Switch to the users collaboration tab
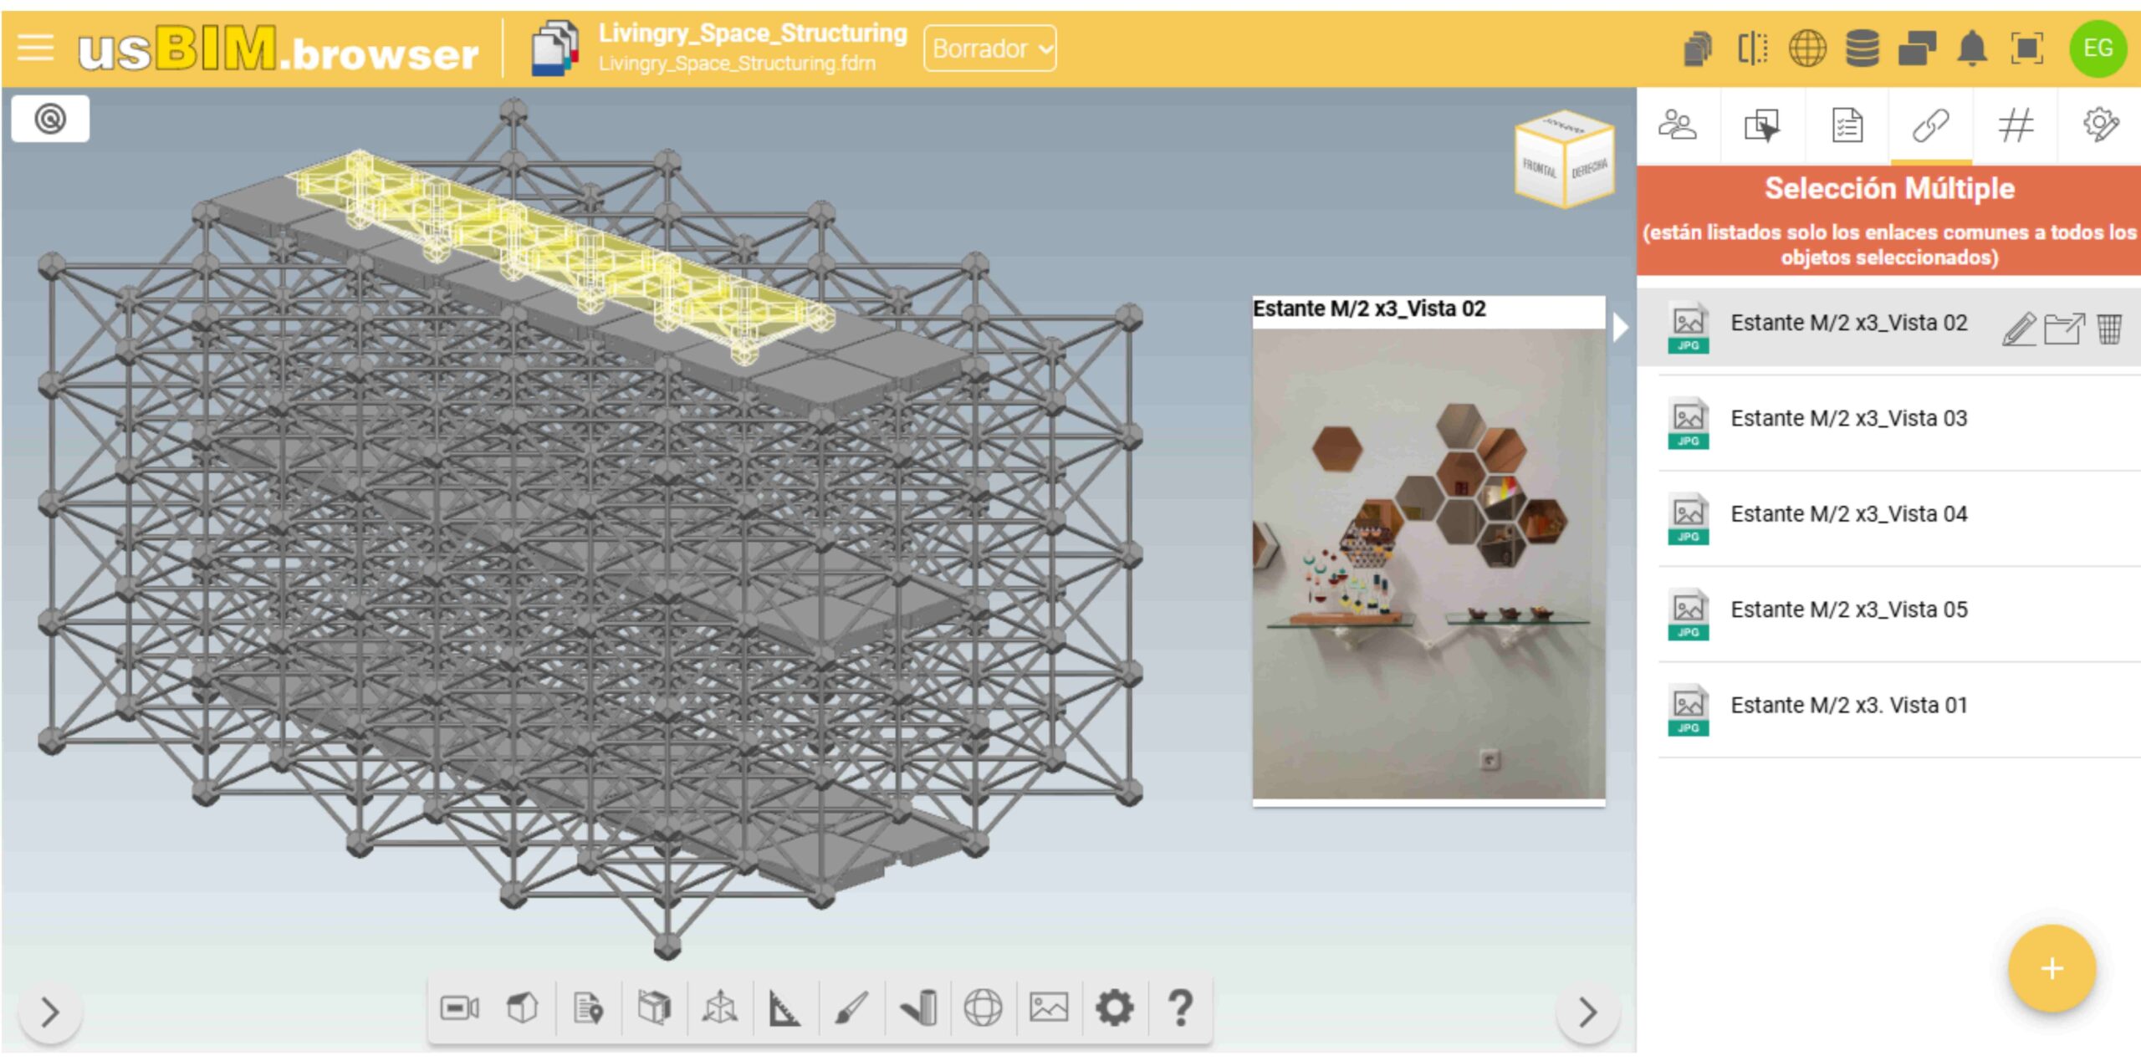Image resolution: width=2141 pixels, height=1061 pixels. coord(1678,126)
